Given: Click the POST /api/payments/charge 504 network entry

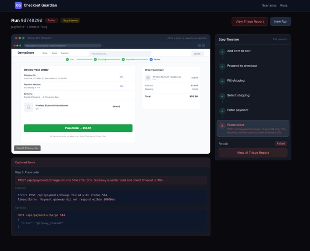Looking at the screenshot, I should [x=41, y=215].
